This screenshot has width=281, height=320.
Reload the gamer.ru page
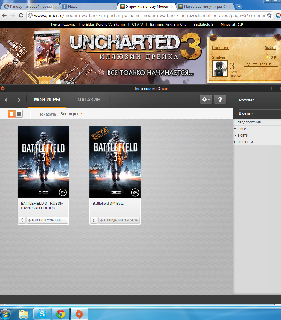(x=21, y=15)
